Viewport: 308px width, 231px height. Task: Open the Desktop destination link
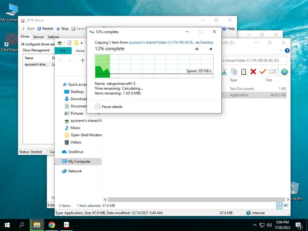click(x=207, y=42)
